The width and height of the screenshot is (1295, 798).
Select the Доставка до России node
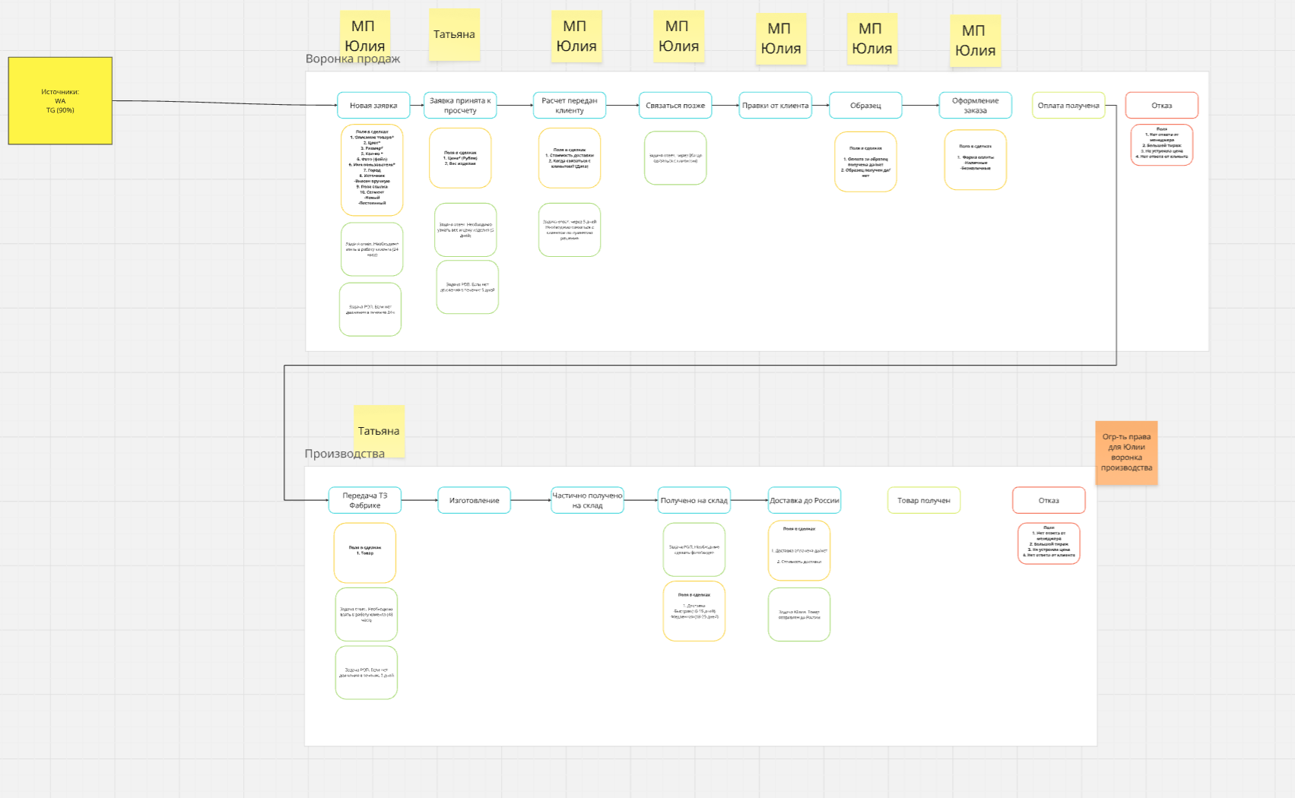pyautogui.click(x=805, y=500)
